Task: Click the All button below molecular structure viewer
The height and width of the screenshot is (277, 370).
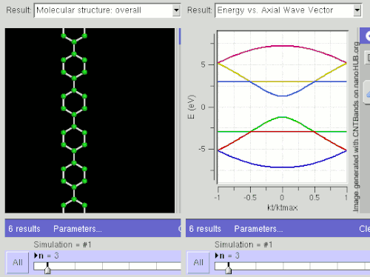Action: pos(18,262)
